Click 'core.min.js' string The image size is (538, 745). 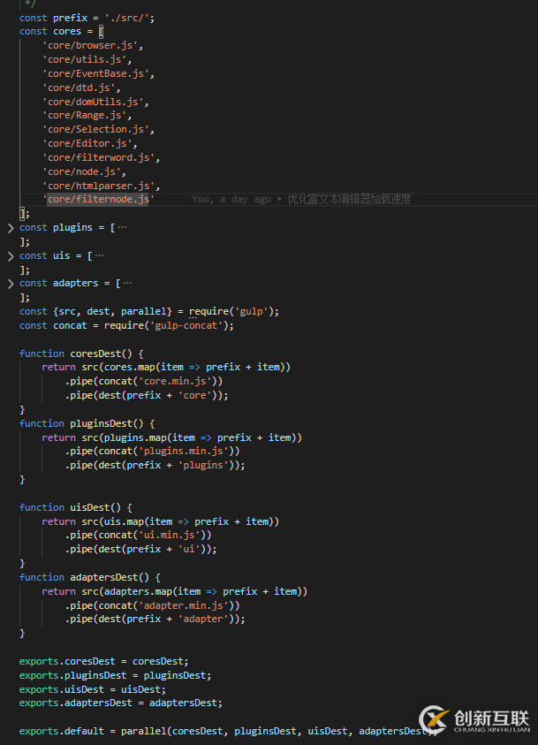pyautogui.click(x=174, y=382)
